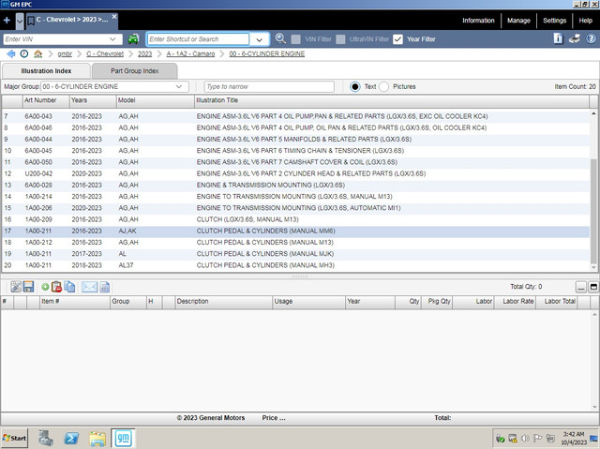Screen dimensions: 600x449
Task: Select row 13 Engine & Transmission Mounting
Action: pyautogui.click(x=295, y=185)
